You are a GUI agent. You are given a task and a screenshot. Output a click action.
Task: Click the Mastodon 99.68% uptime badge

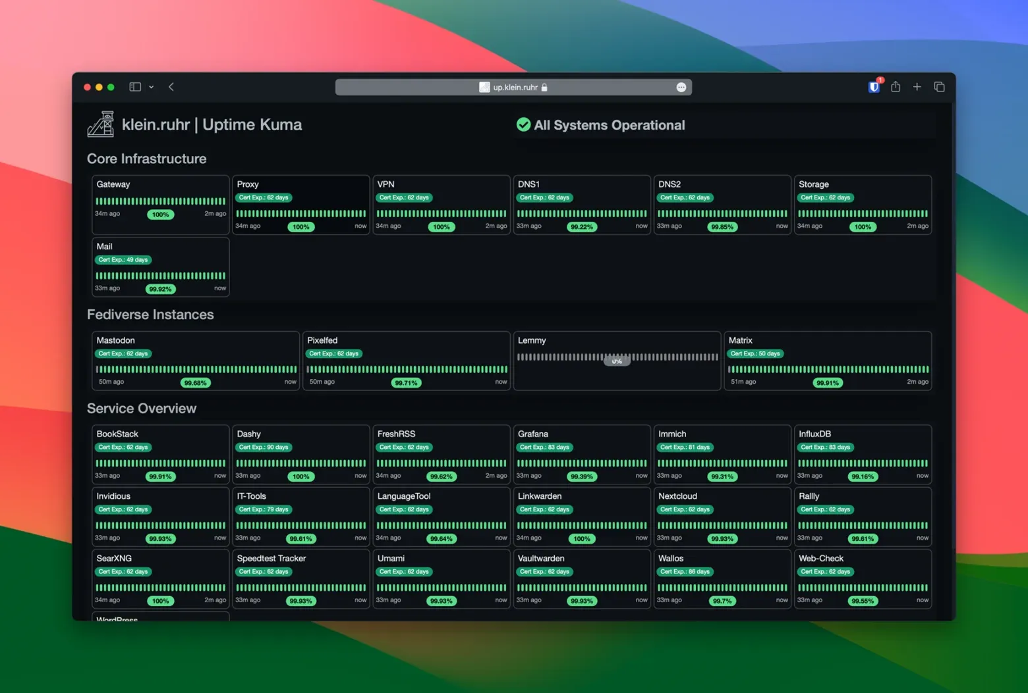point(195,382)
